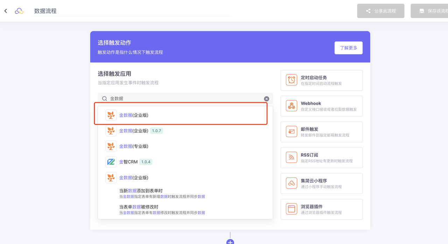
Task: Click description 当金数据指定表单有数据修改时触发流程并同步数据
Action: tap(162, 213)
